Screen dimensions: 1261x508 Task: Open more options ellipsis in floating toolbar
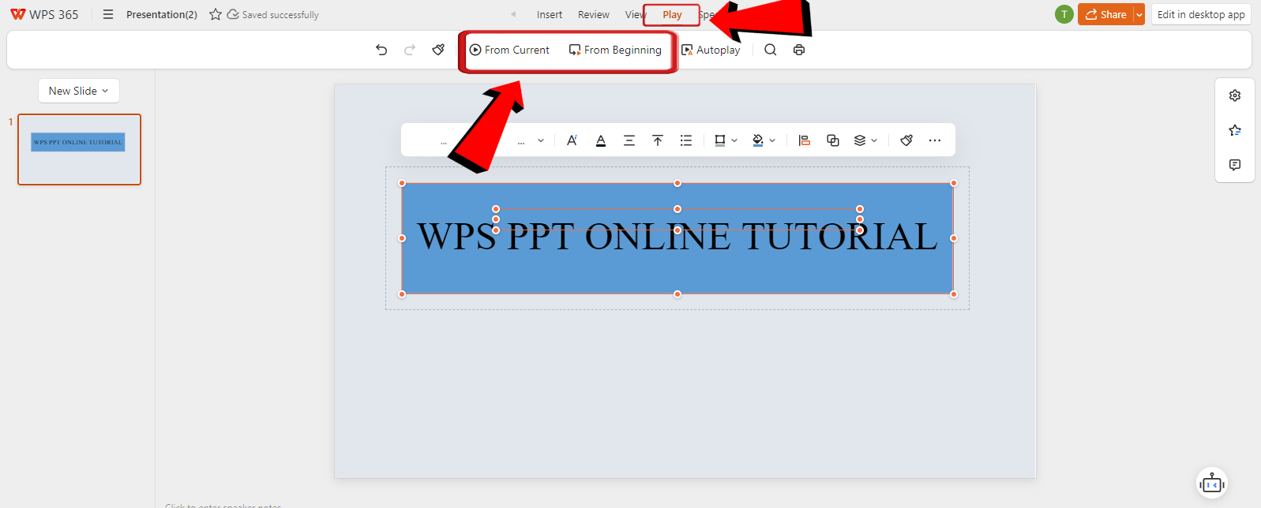935,140
